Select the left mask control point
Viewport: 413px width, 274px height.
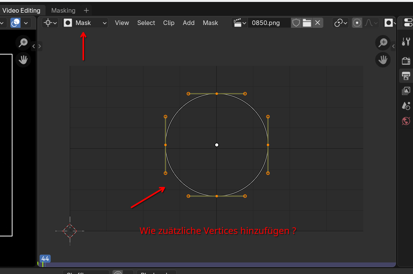point(165,145)
